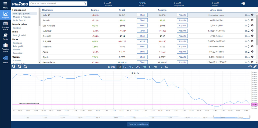Click pink 20.747 current rate label
The image size is (258, 128).
[x=254, y=104]
